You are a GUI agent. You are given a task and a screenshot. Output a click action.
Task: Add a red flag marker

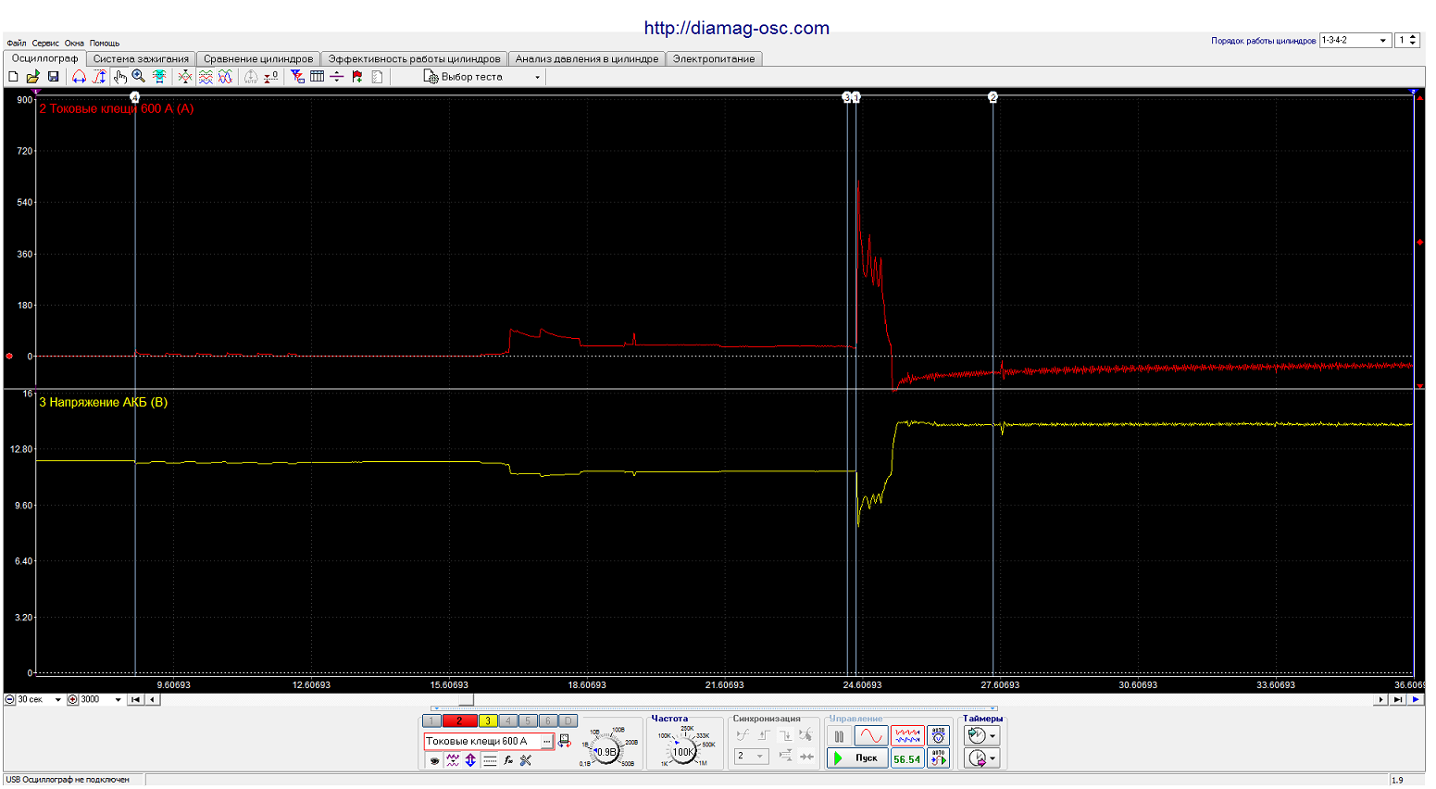pos(356,77)
